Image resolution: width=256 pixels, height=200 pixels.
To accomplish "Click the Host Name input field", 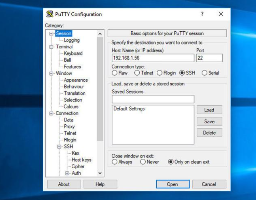I will point(153,58).
